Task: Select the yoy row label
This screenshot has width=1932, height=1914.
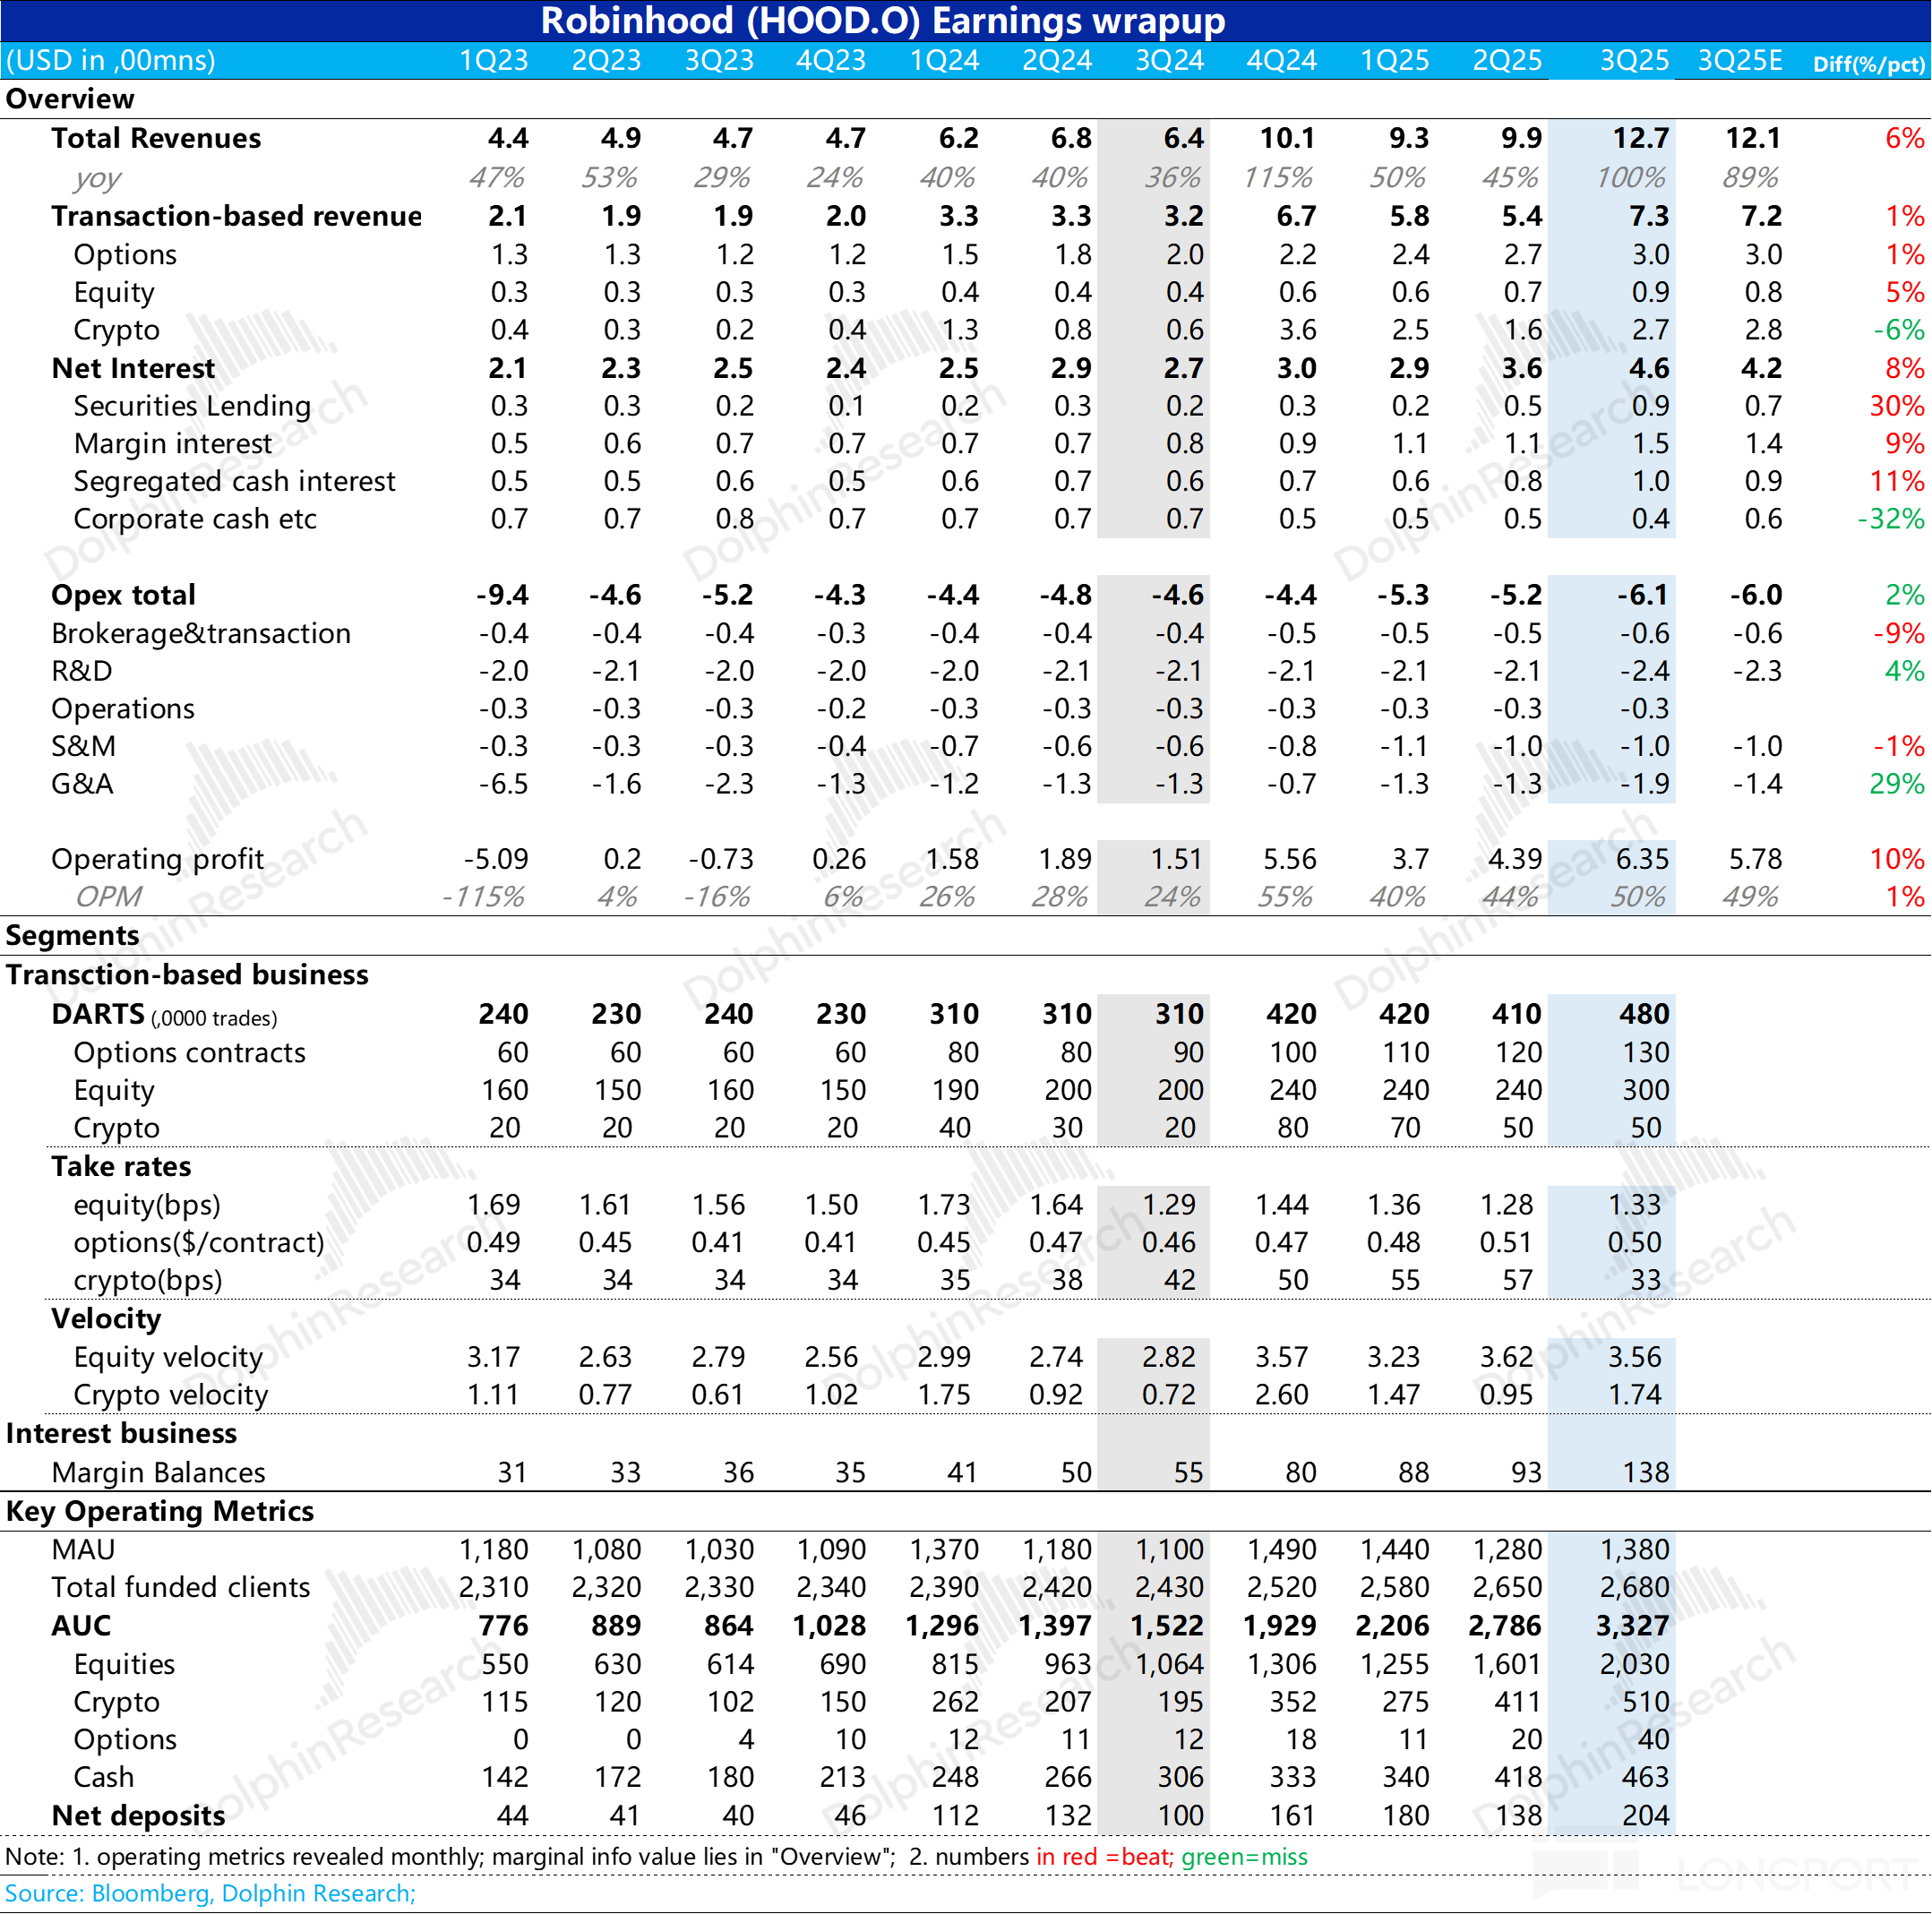Action: 97,178
